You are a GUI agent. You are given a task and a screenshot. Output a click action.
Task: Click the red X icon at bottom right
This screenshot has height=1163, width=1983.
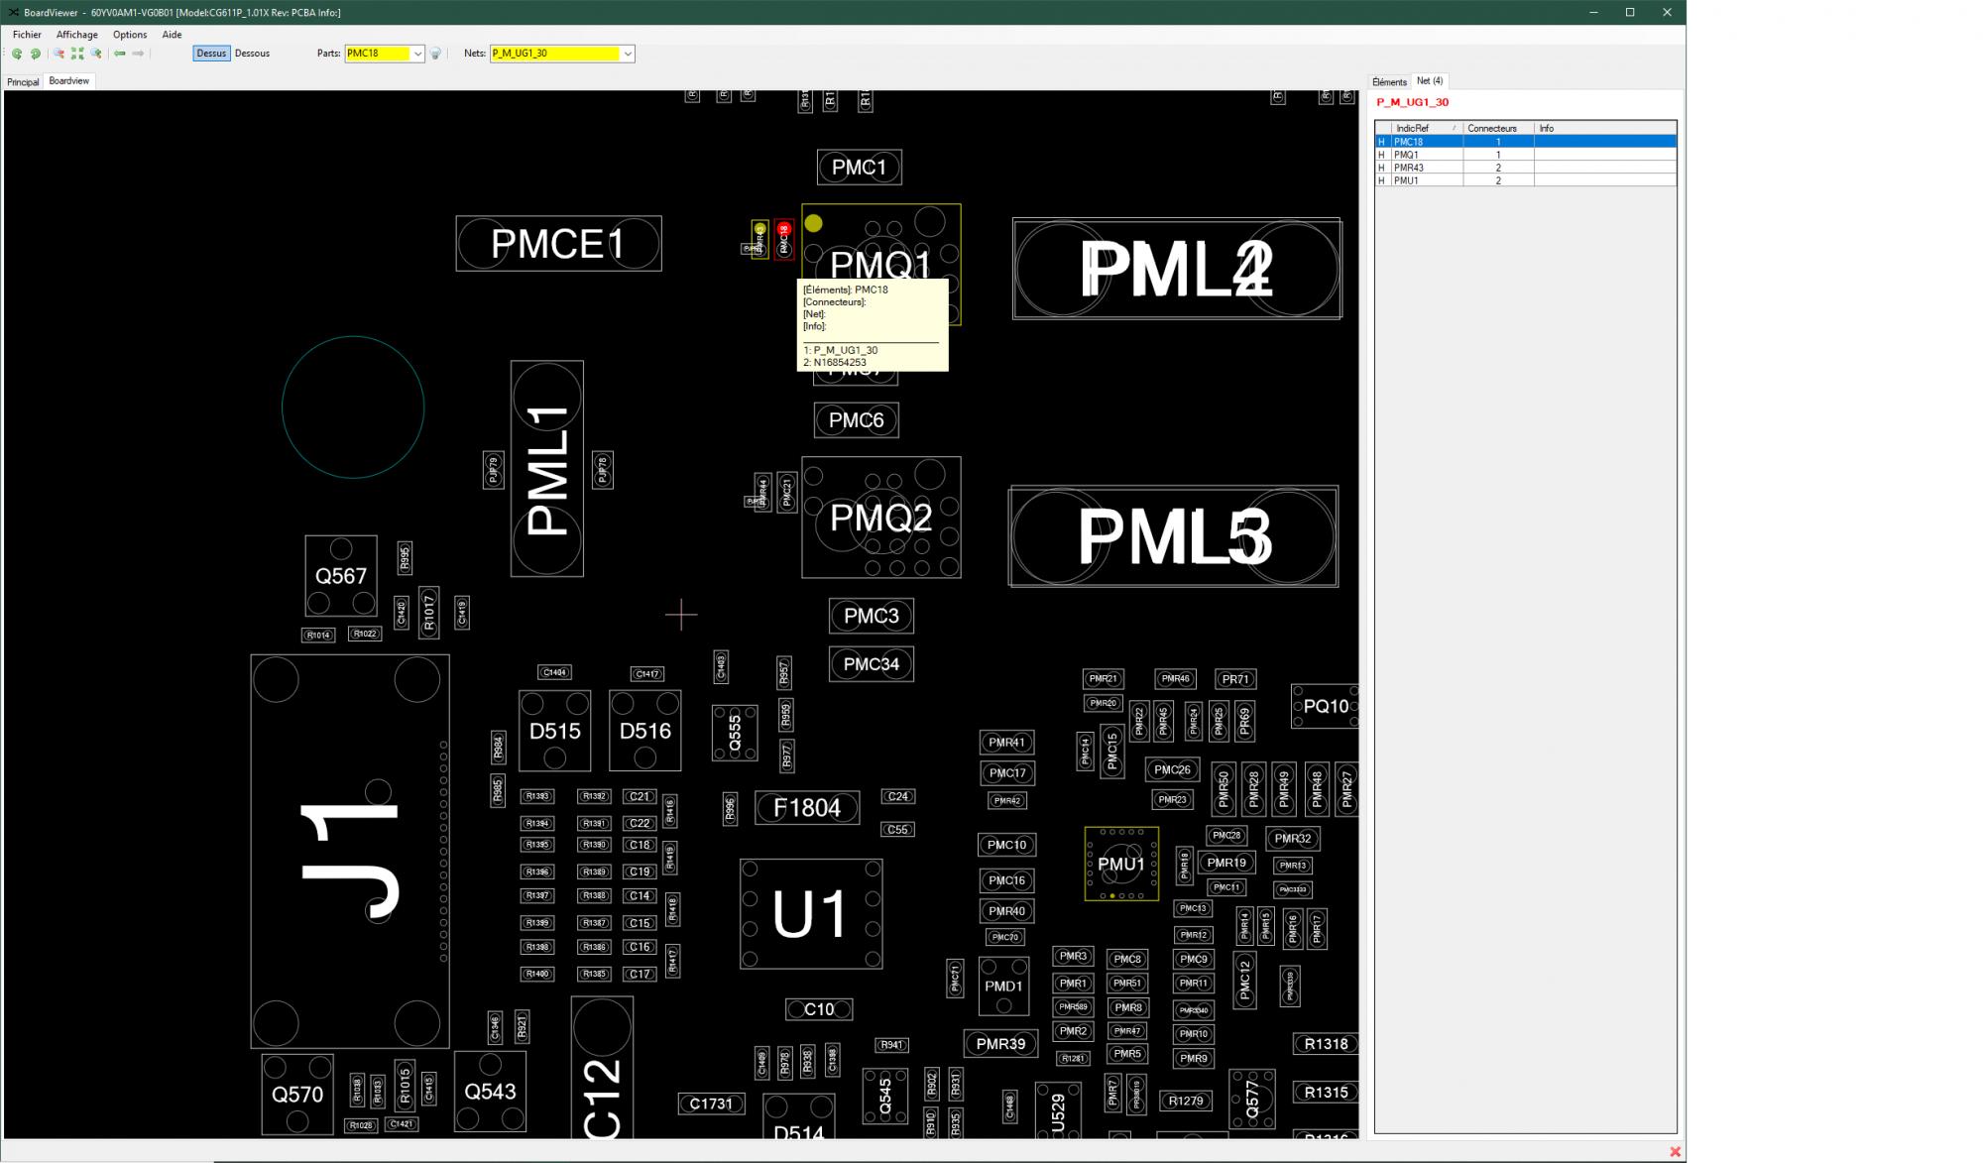click(1675, 1151)
